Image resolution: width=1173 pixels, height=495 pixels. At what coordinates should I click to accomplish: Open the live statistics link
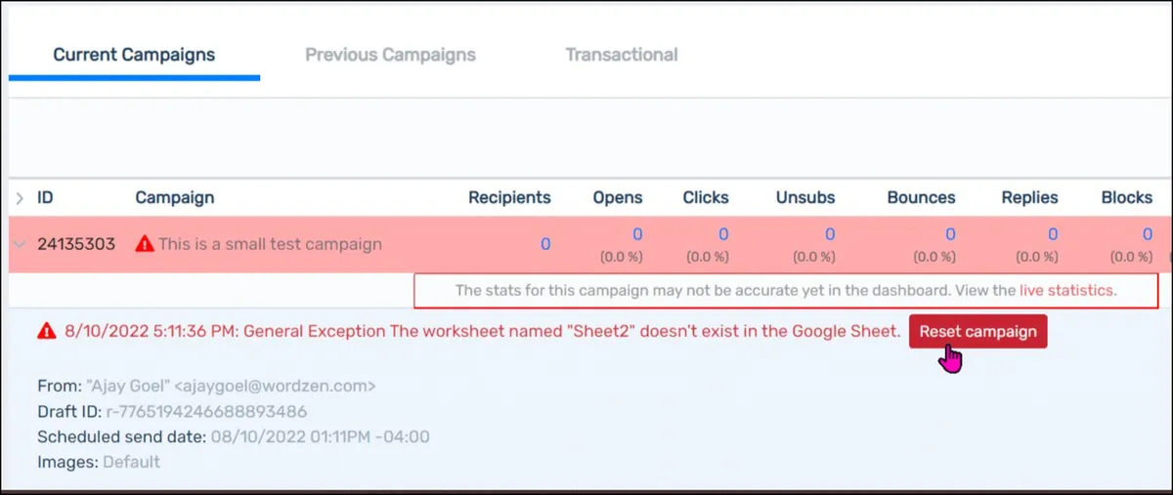[1065, 290]
